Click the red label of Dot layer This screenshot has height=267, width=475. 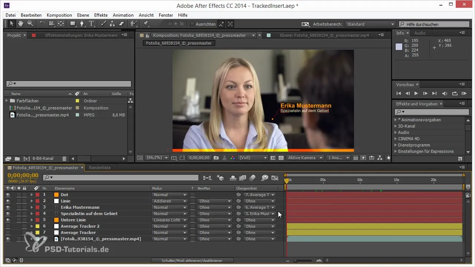(37, 195)
